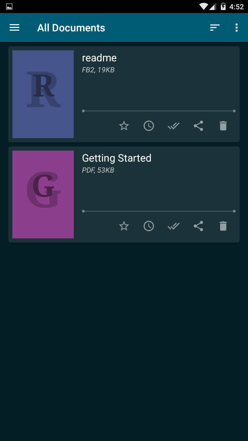Open the hamburger navigation menu
This screenshot has width=248, height=441.
(x=14, y=28)
